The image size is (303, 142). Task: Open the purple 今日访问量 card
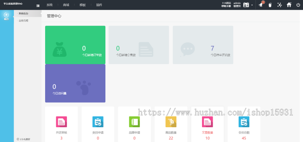pyautogui.click(x=75, y=83)
